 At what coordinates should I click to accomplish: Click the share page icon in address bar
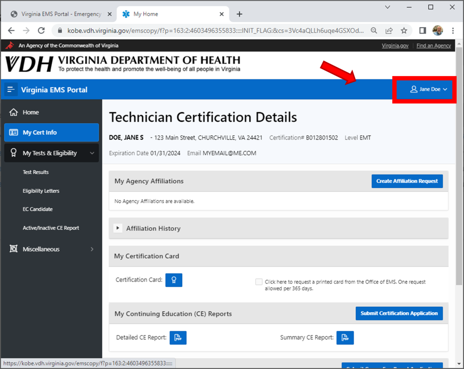tap(389, 31)
